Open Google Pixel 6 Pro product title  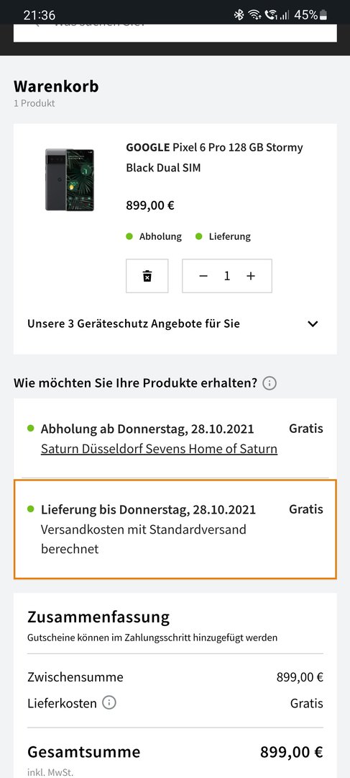214,157
